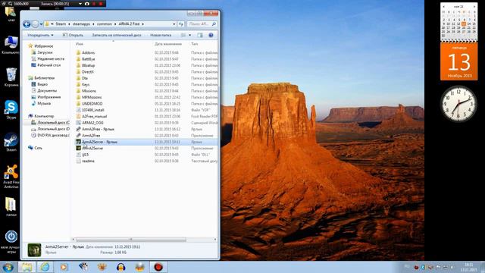This screenshot has height=273, width=485.
Task: Click the right arrow of the horizontal scrollbar
Action: coord(215,240)
